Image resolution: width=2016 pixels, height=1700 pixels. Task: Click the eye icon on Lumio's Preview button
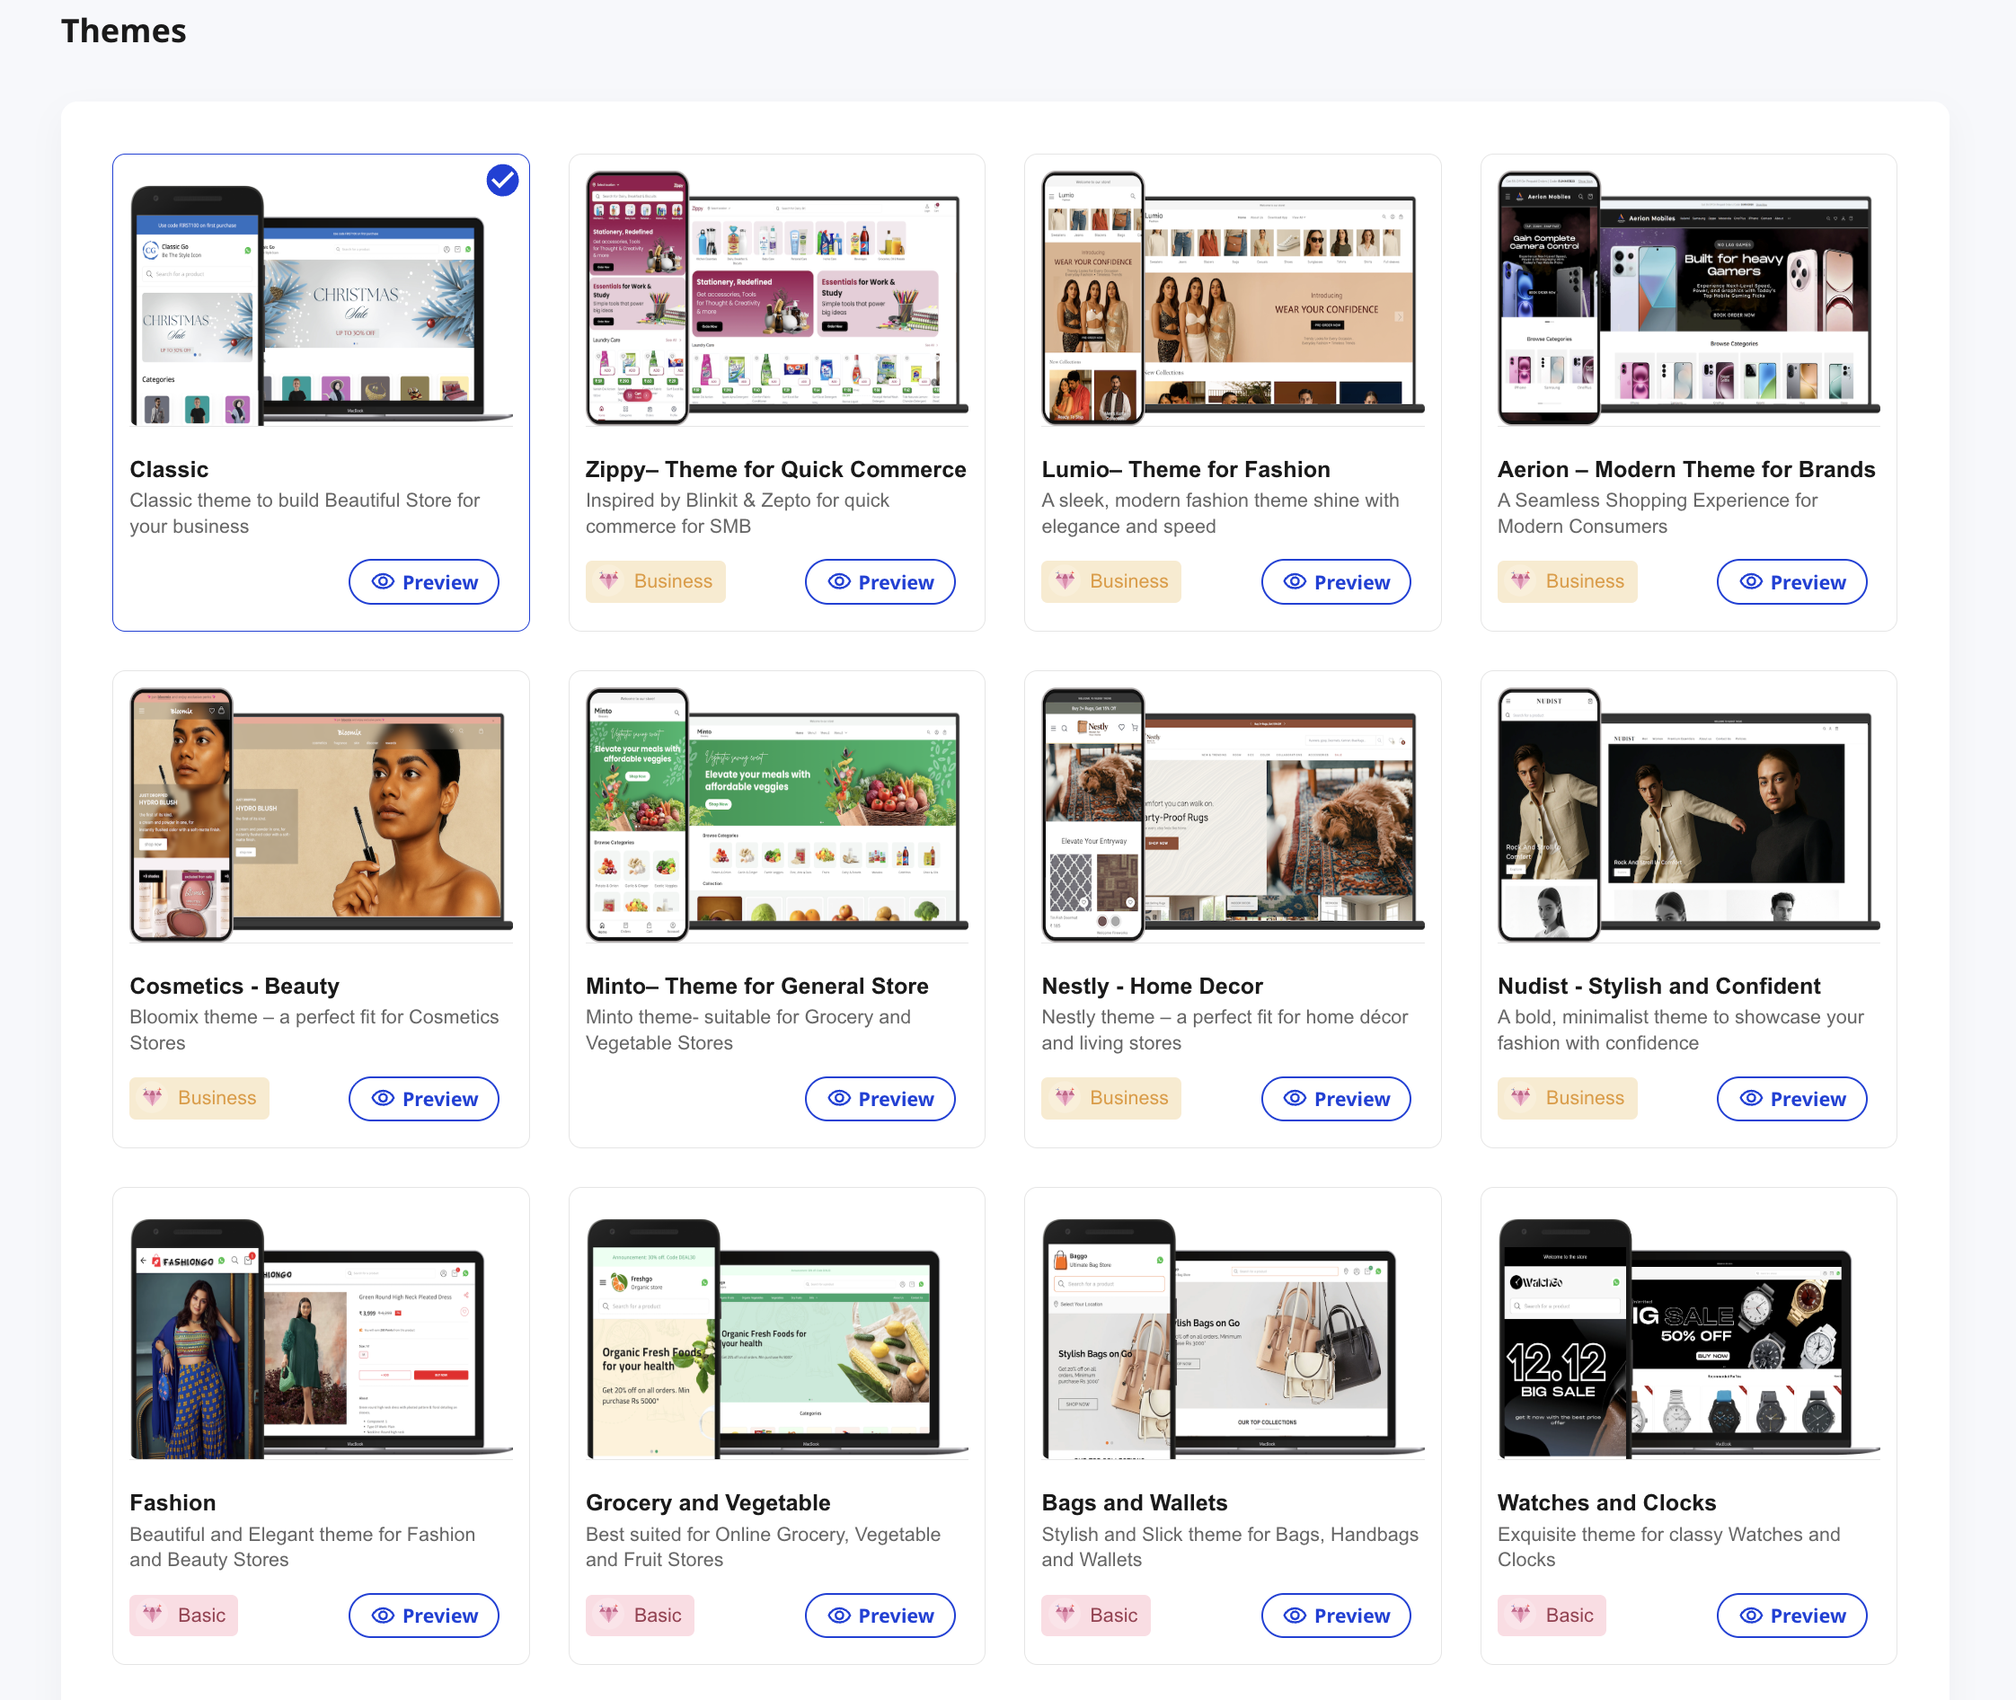click(x=1295, y=581)
